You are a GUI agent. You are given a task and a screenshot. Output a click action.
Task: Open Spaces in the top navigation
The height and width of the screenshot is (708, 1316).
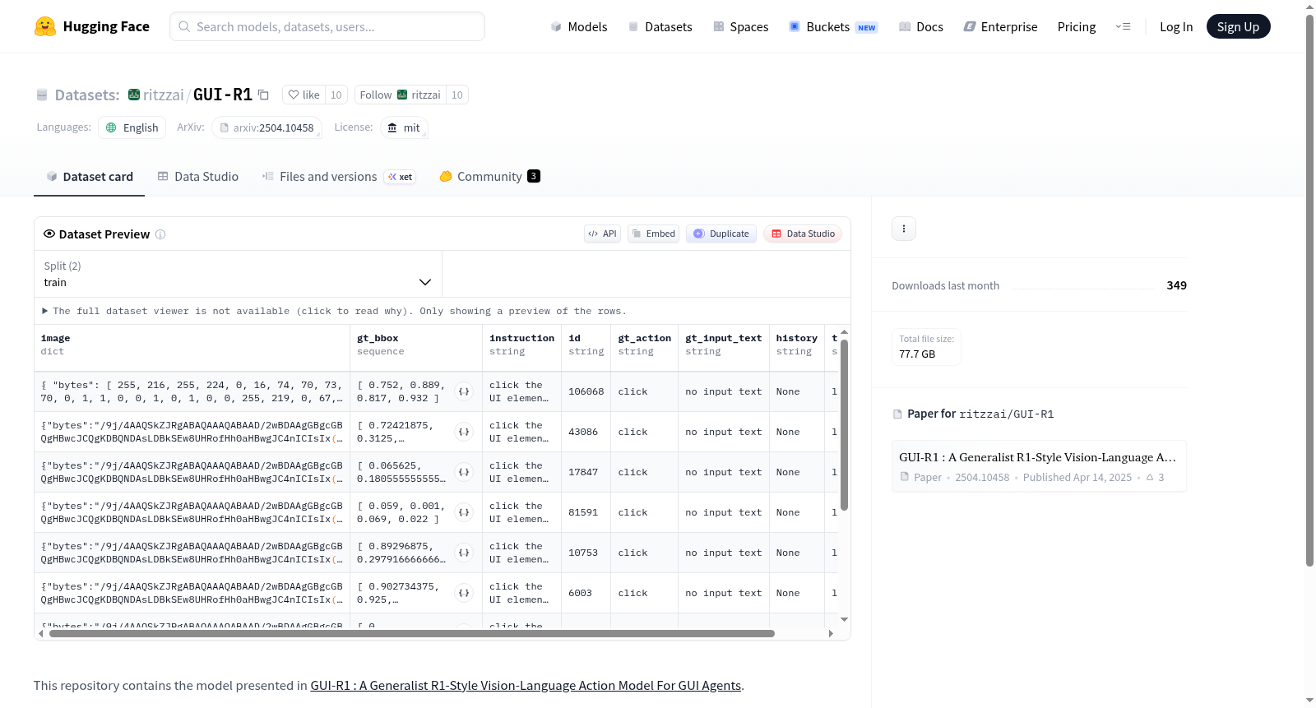(x=740, y=26)
